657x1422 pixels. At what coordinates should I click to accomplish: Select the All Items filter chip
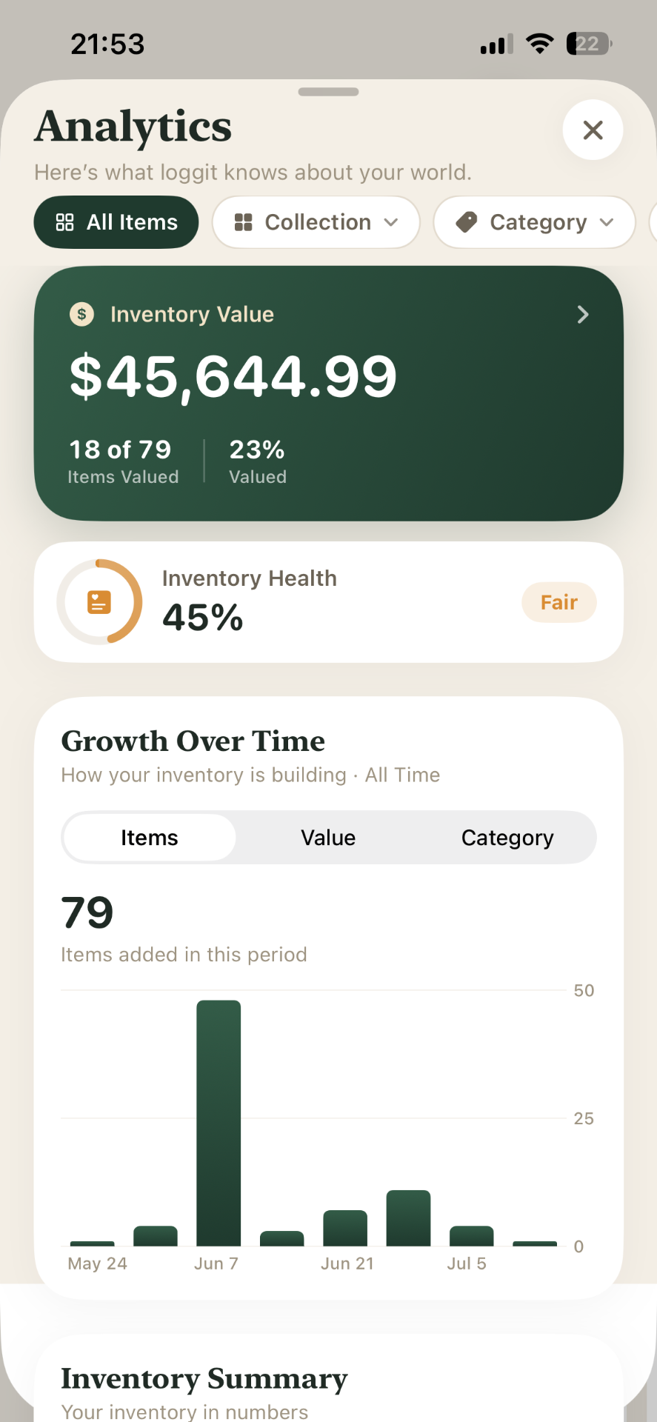pyautogui.click(x=116, y=222)
